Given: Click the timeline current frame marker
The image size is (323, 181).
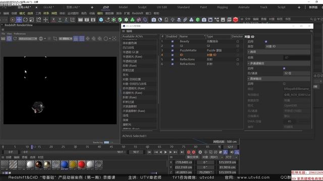Looking at the screenshot, I should [32, 147].
